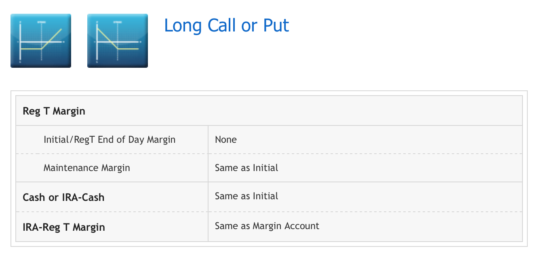Select the IRA-Reg T Margin row label
Screen dimensions: 552x263
click(x=64, y=227)
